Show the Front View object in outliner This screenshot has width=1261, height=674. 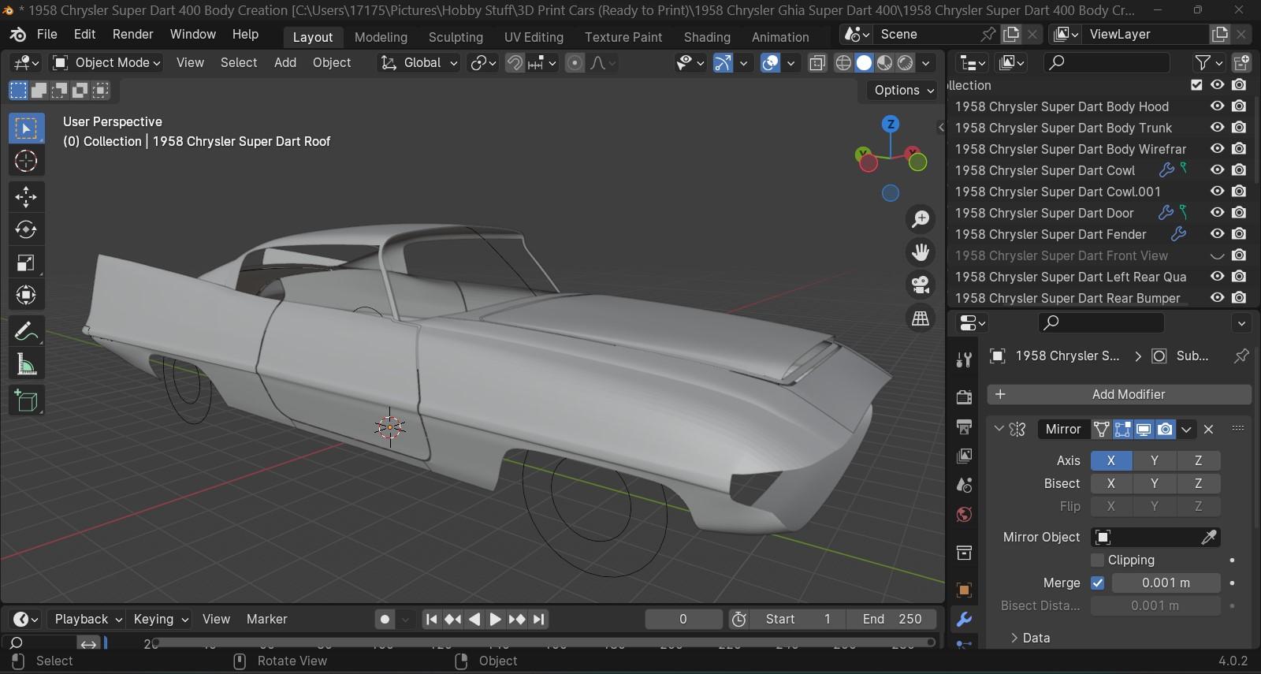click(x=1218, y=255)
